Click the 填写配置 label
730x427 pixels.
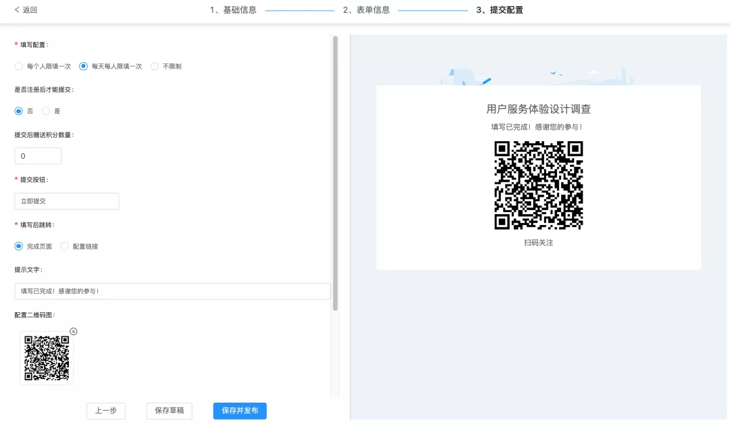pos(32,45)
